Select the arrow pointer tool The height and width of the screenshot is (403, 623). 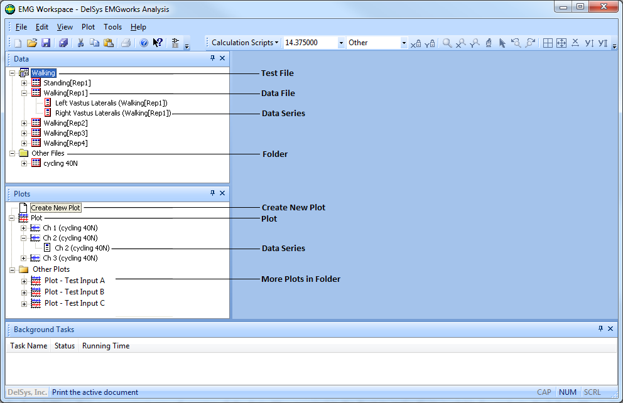tap(502, 43)
